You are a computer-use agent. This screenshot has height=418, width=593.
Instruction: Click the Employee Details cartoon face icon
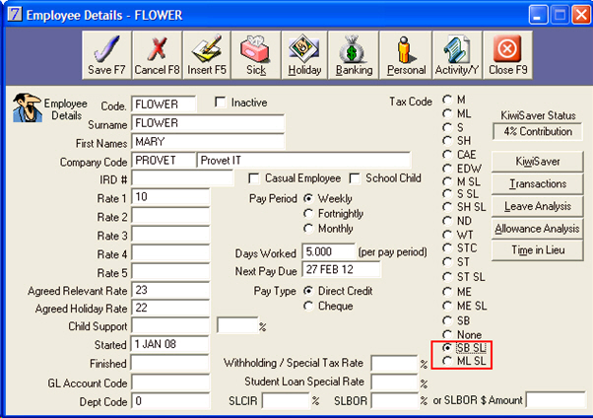pos(27,107)
